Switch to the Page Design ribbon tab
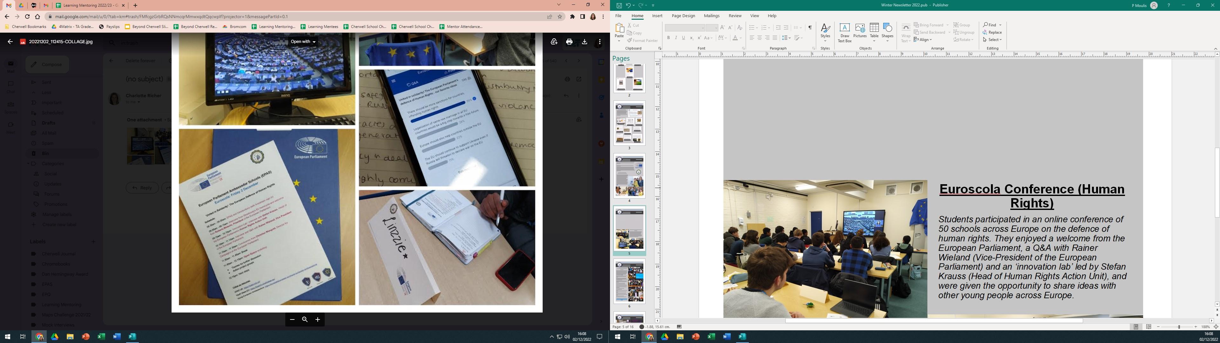The width and height of the screenshot is (1220, 343). click(683, 16)
